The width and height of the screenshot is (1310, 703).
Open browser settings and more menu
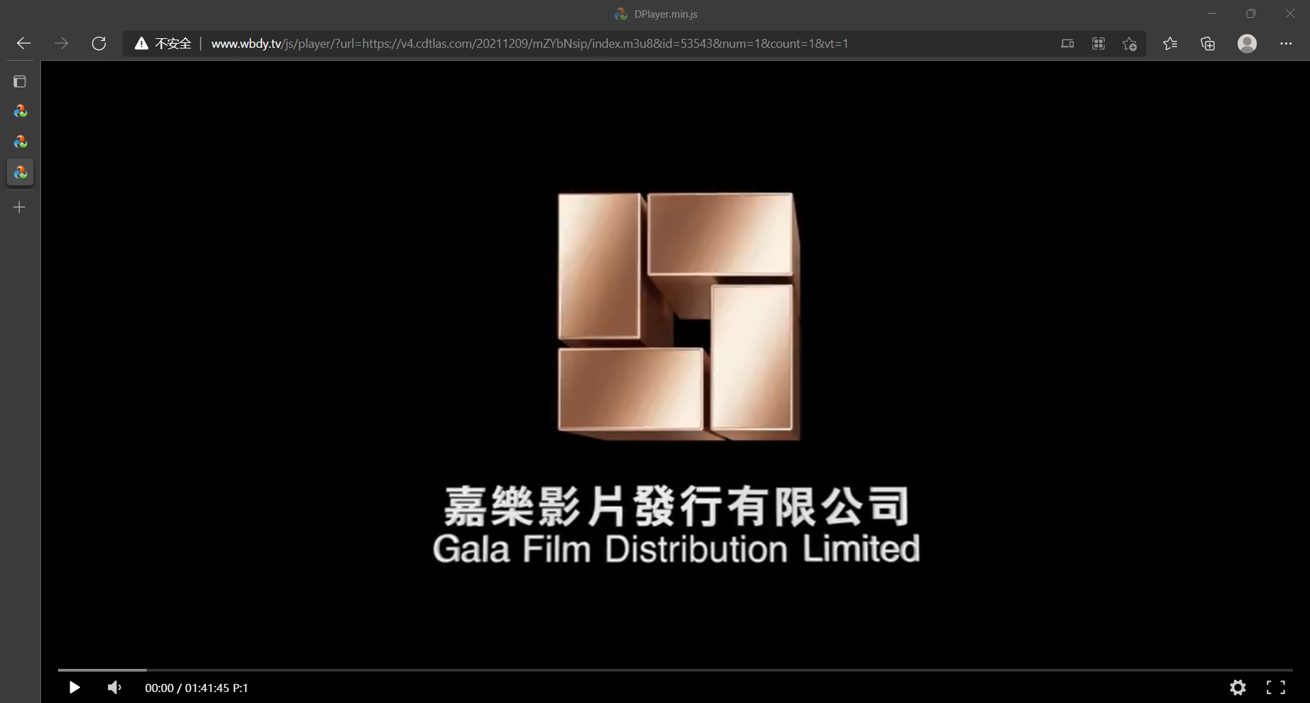click(1286, 44)
